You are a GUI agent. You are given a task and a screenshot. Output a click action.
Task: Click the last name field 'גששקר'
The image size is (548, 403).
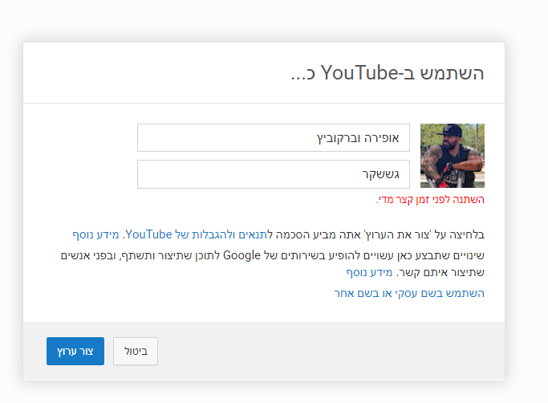(x=274, y=174)
